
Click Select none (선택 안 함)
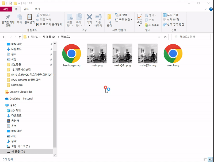[x=171, y=20]
